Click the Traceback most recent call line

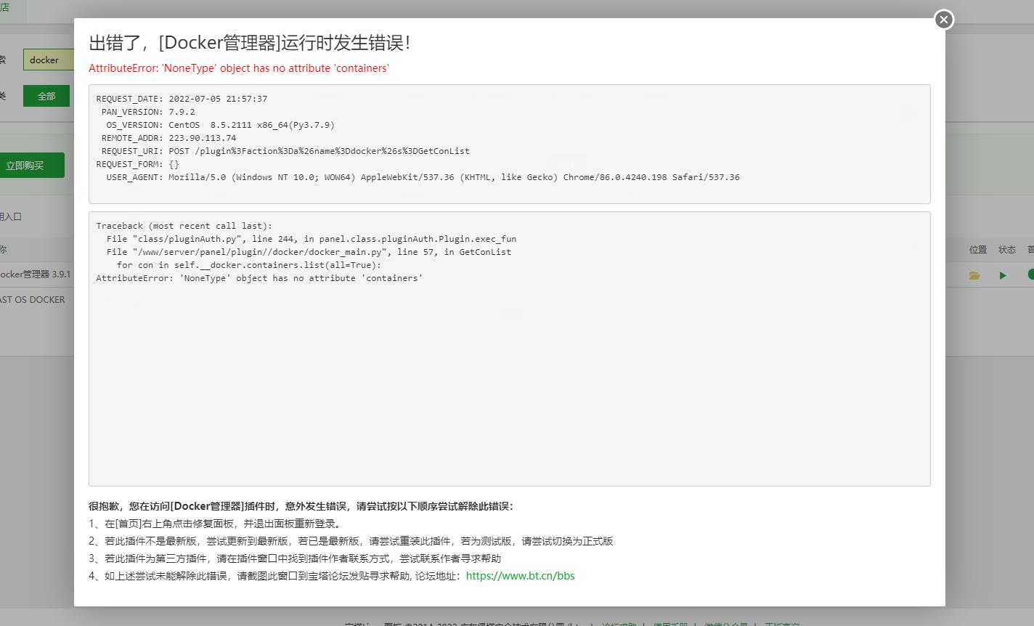point(184,226)
